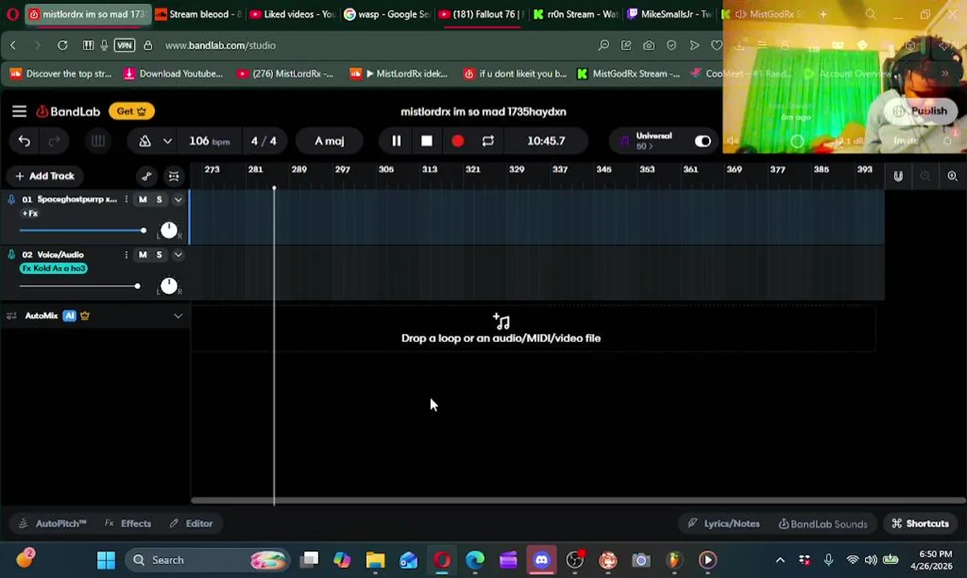Viewport: 967px width, 578px height.
Task: Expand track 01 options chevron
Action: [177, 199]
